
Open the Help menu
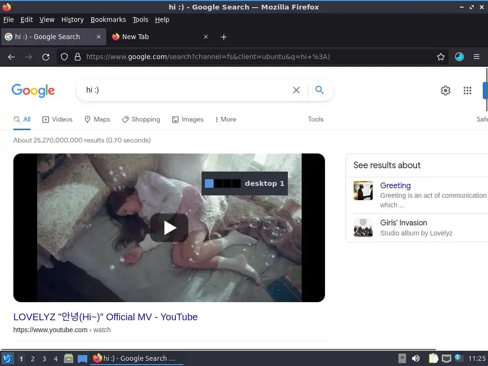click(162, 20)
